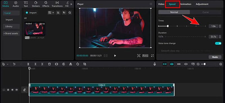Click the filter media icon
Screen dimensions: 225x103
[x=64, y=13]
